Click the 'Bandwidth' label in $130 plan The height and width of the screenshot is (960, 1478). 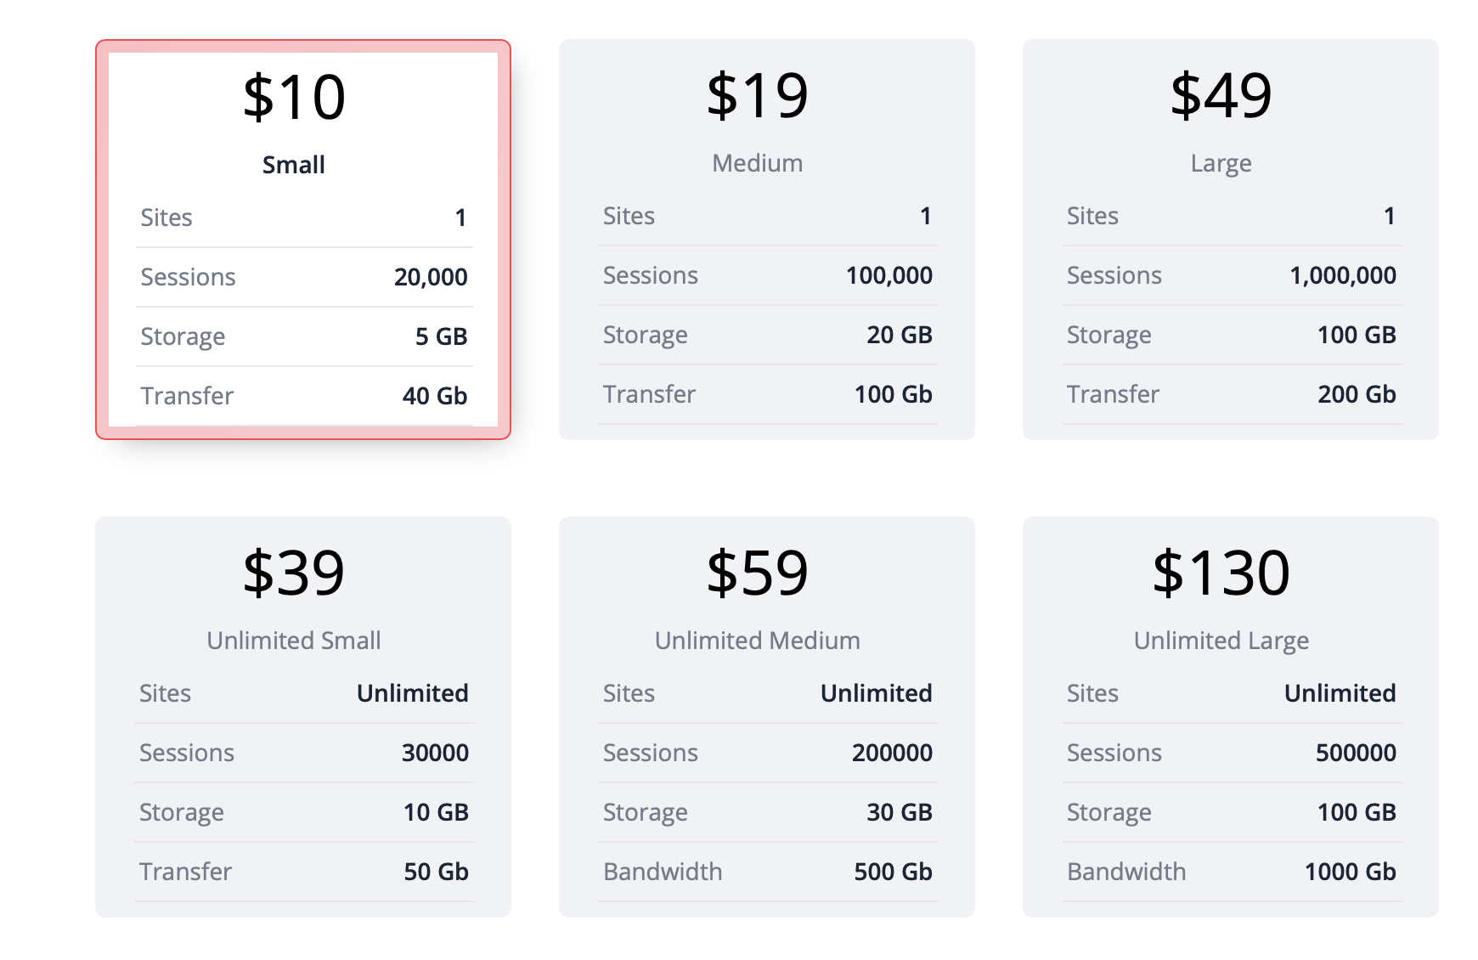[1126, 872]
